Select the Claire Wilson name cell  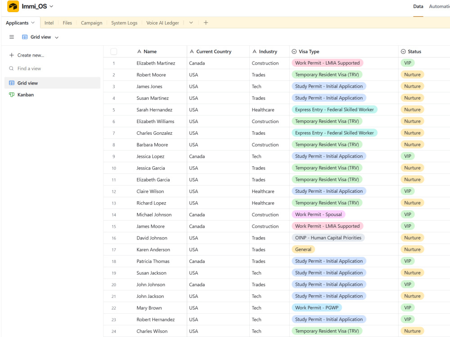[x=150, y=191]
